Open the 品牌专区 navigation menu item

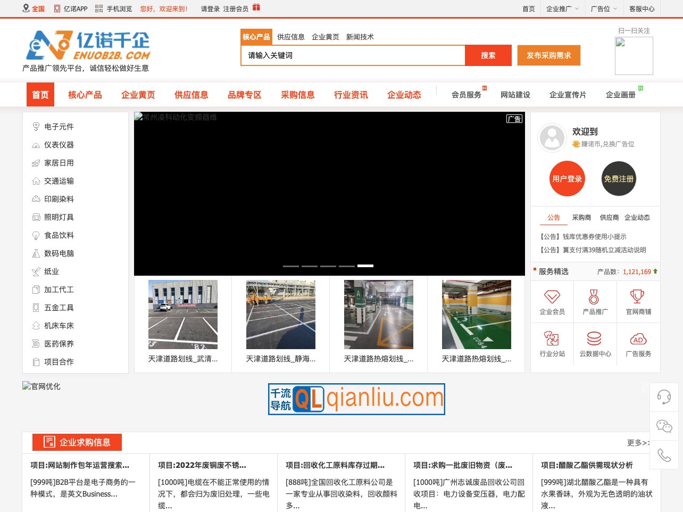point(244,94)
